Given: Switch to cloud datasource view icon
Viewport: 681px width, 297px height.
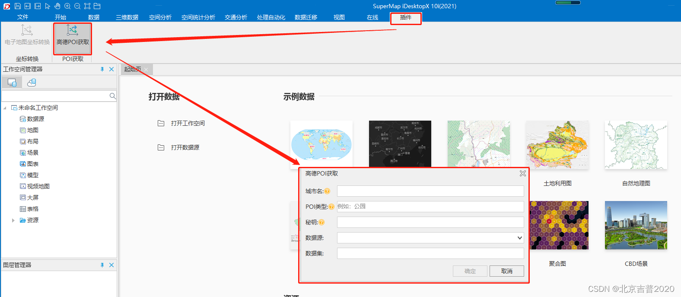Looking at the screenshot, I should point(32,82).
